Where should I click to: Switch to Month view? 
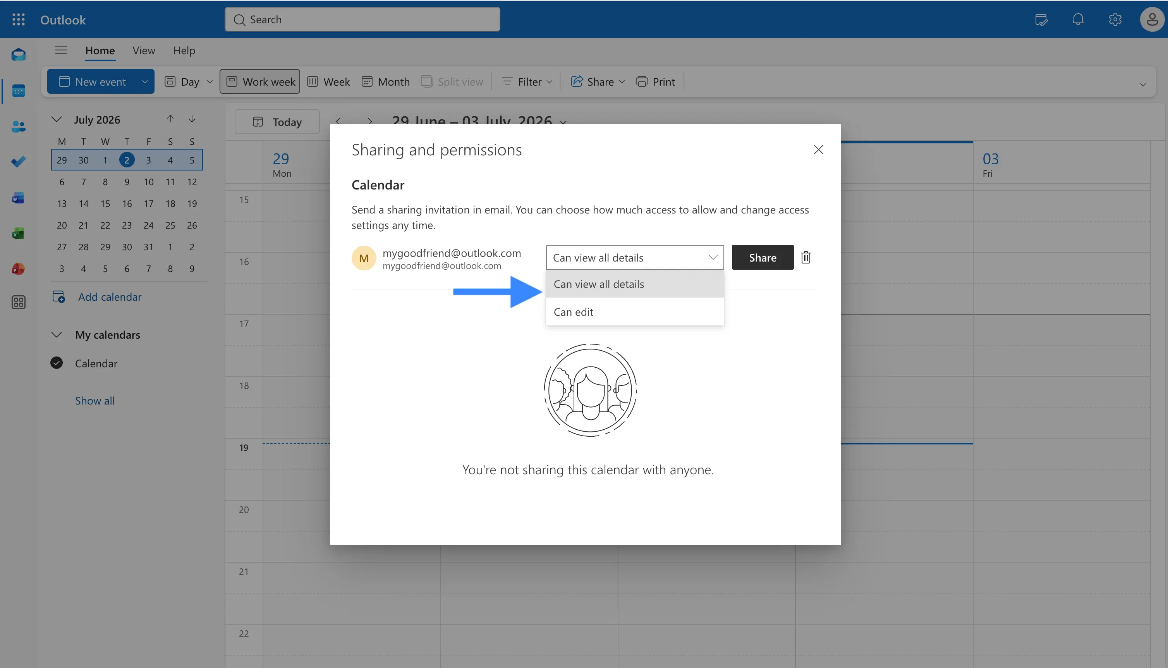(385, 82)
